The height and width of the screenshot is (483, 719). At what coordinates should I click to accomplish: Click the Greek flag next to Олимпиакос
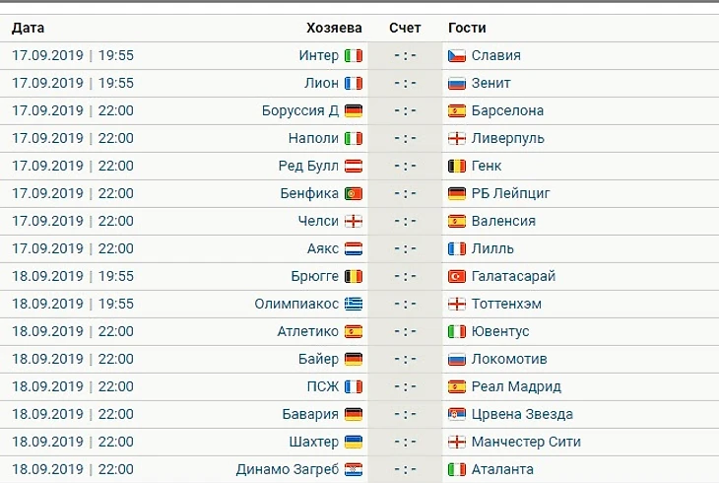coord(353,305)
